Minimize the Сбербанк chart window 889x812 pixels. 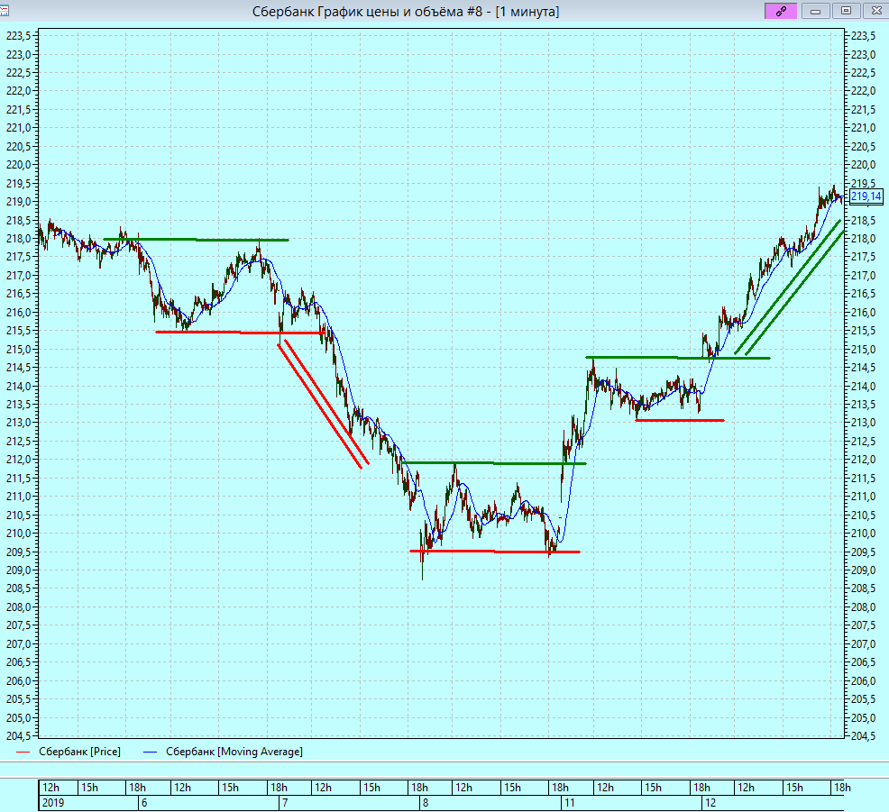click(816, 11)
